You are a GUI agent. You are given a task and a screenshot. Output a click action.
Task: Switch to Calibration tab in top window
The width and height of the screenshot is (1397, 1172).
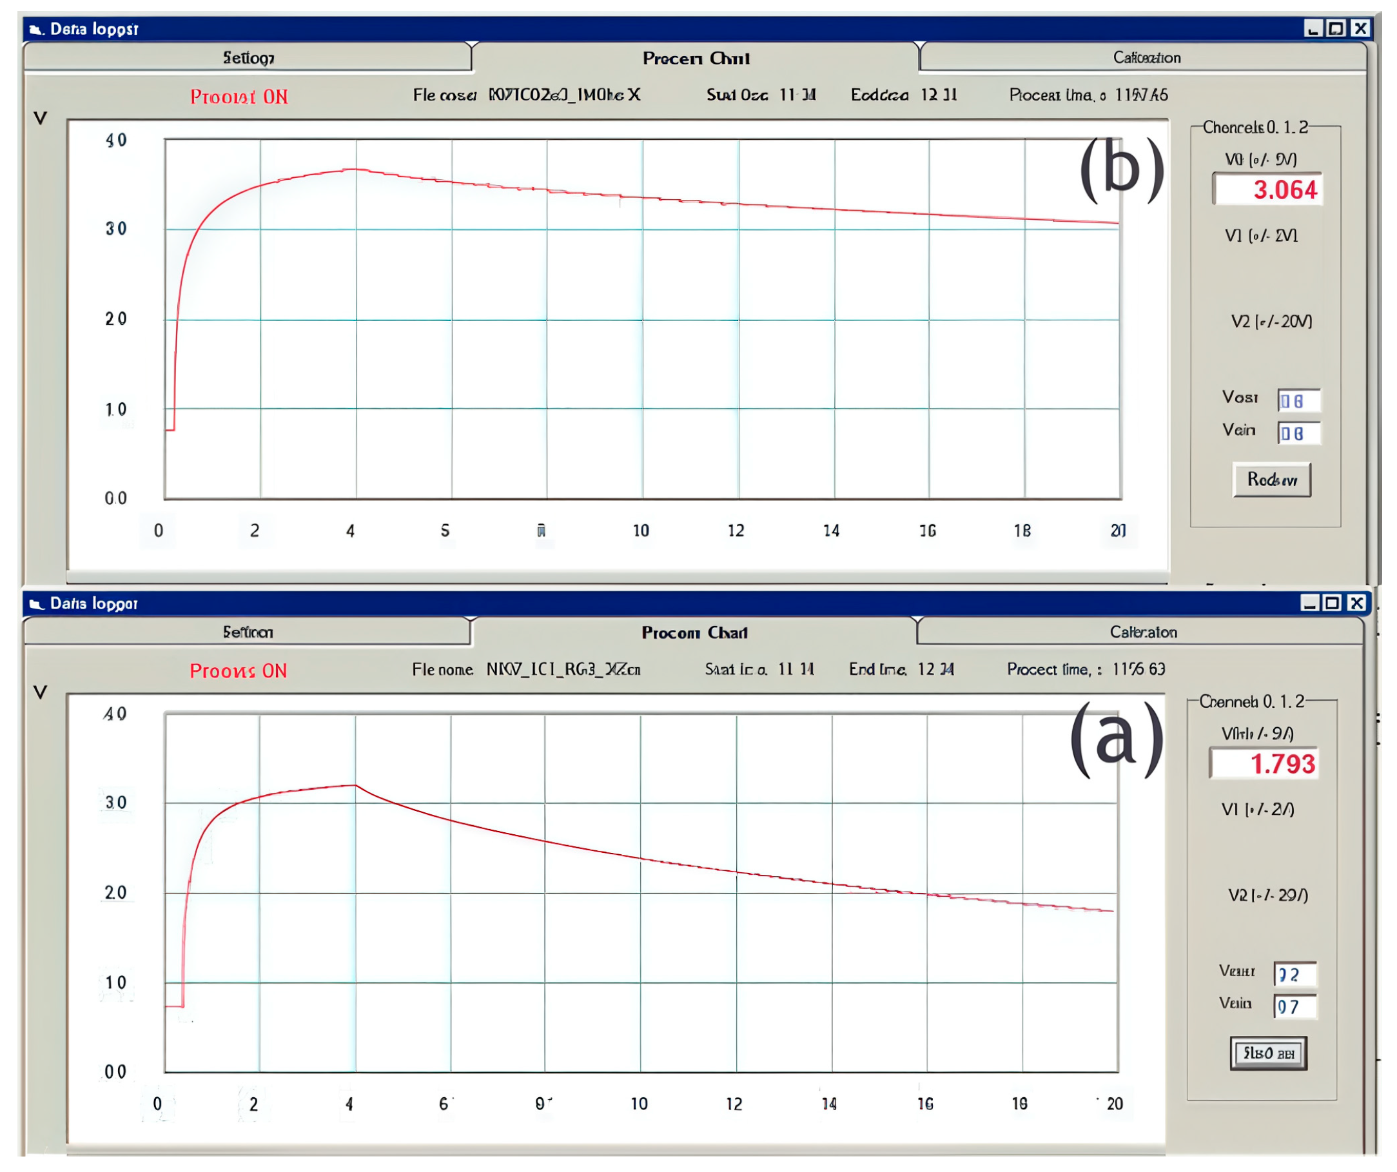point(1146,58)
